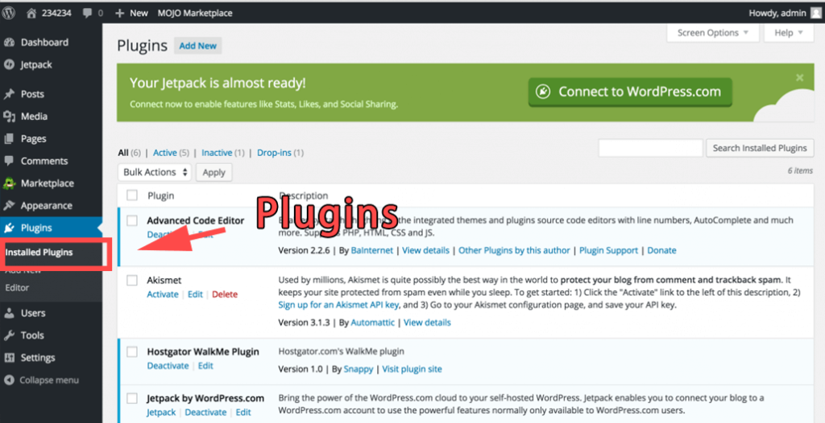Delete the Akismet plugin

point(225,295)
